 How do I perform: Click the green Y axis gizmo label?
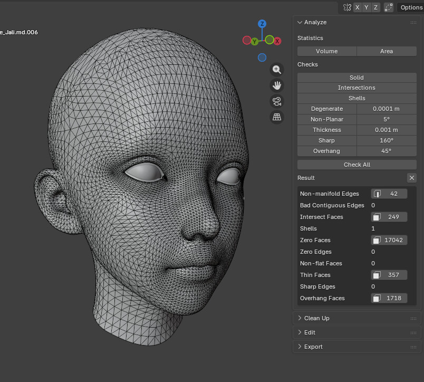click(x=255, y=42)
